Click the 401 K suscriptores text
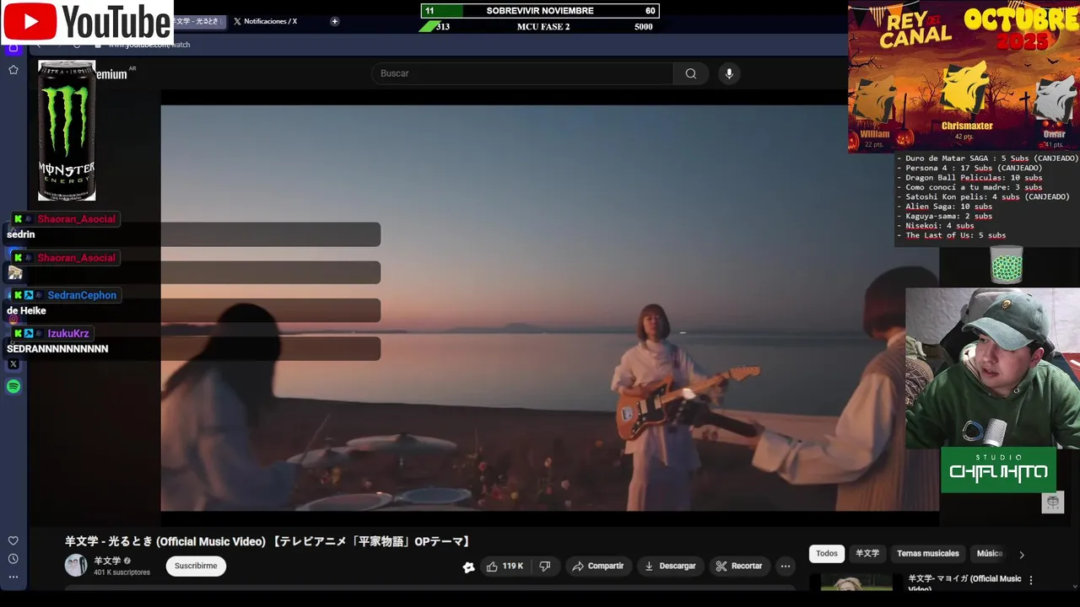Image resolution: width=1080 pixels, height=607 pixels. [x=121, y=572]
